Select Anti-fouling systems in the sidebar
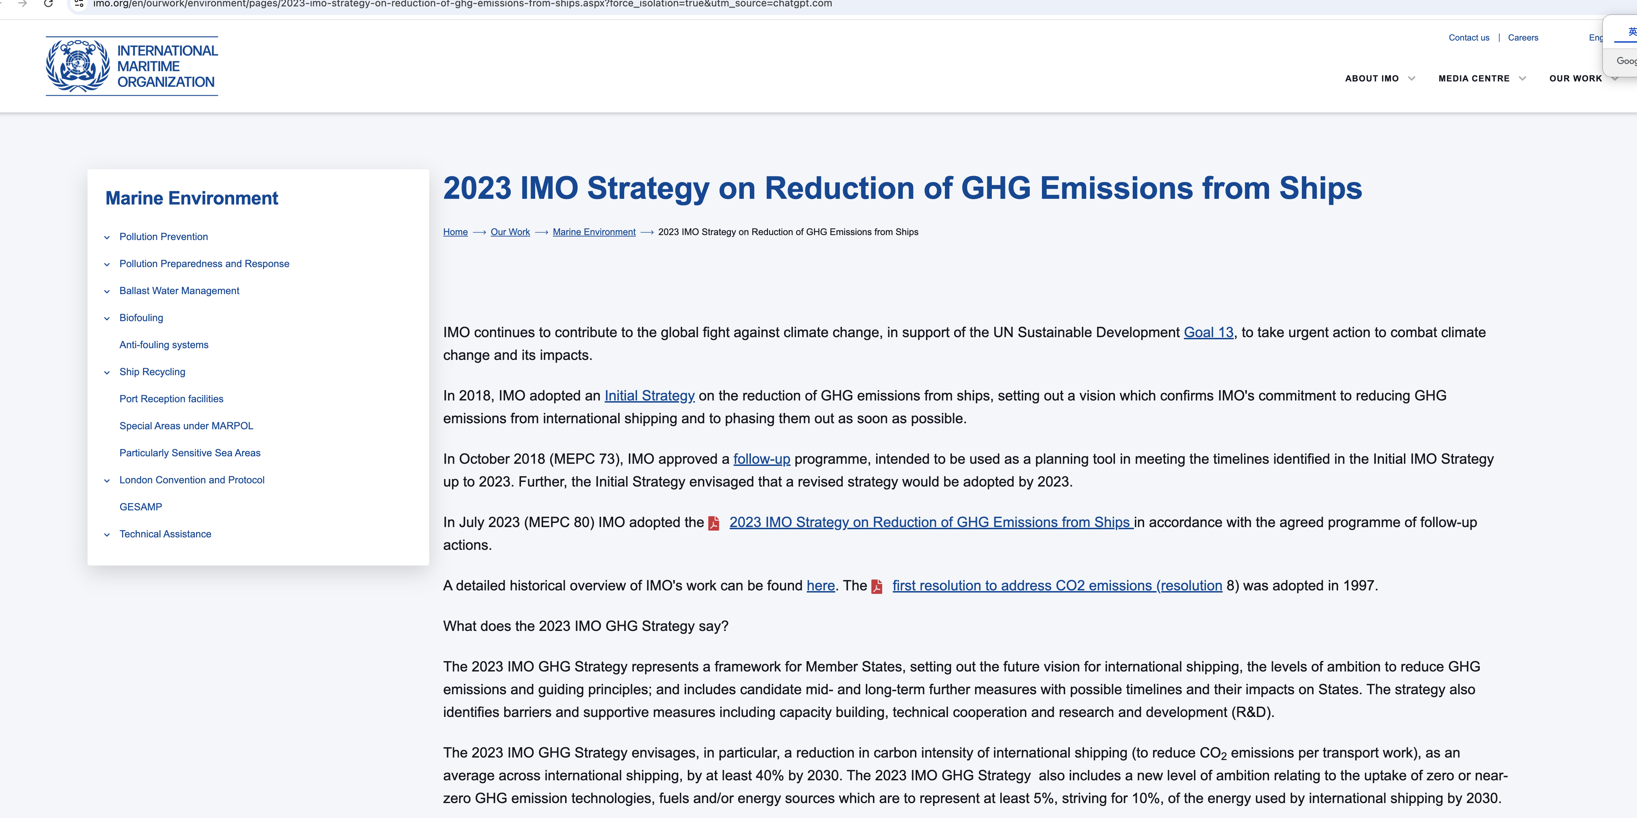Viewport: 1637px width, 818px height. pyautogui.click(x=164, y=345)
